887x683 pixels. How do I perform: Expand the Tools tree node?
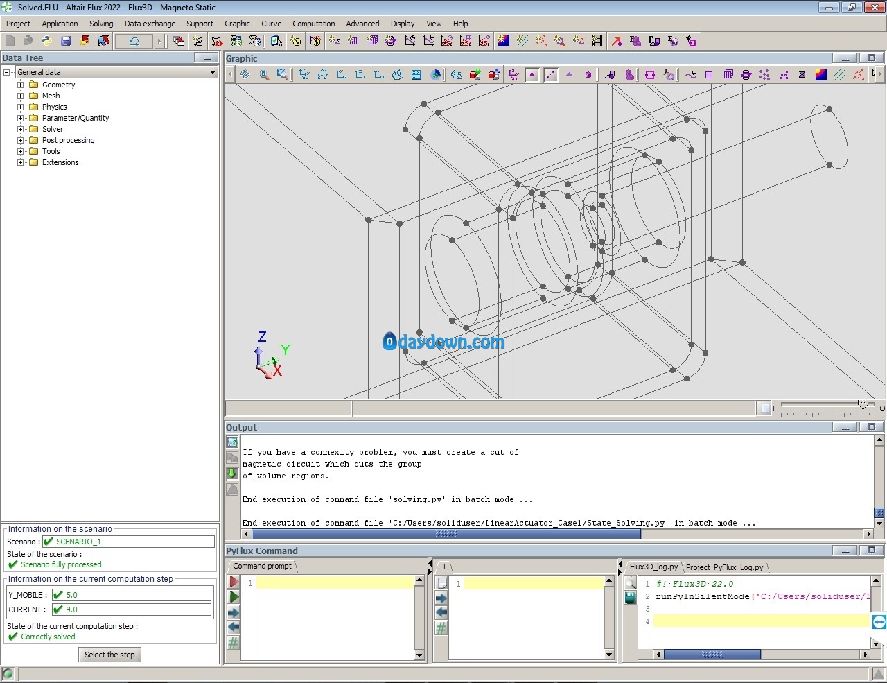[x=21, y=151]
